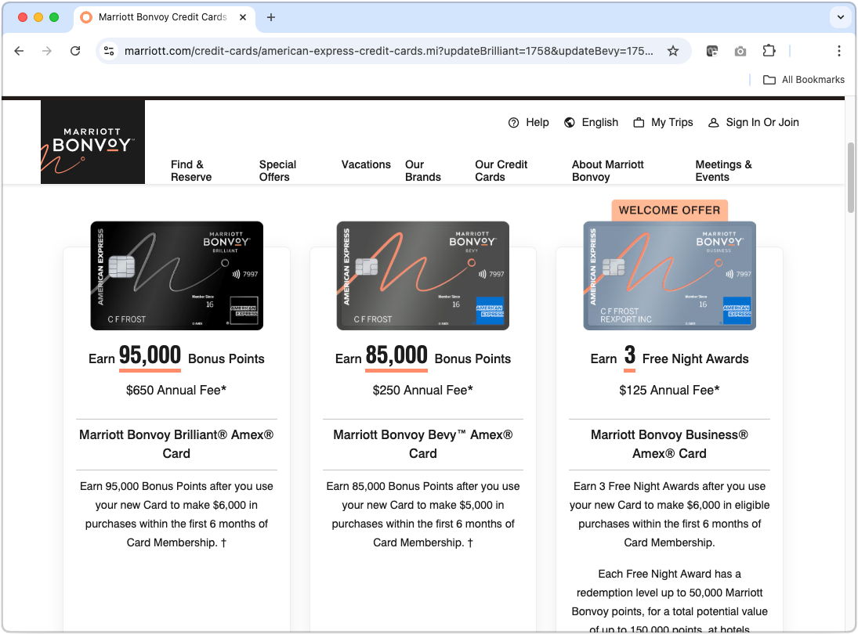Open the Find & Reserve menu

191,171
